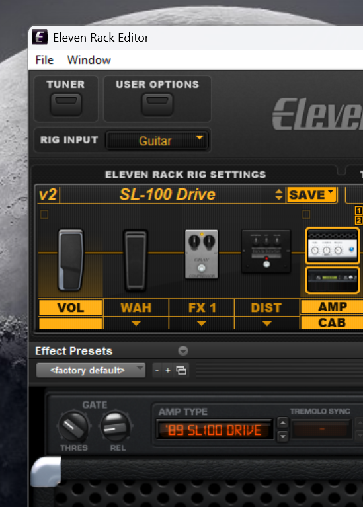Select the wah pedal icon

click(136, 259)
